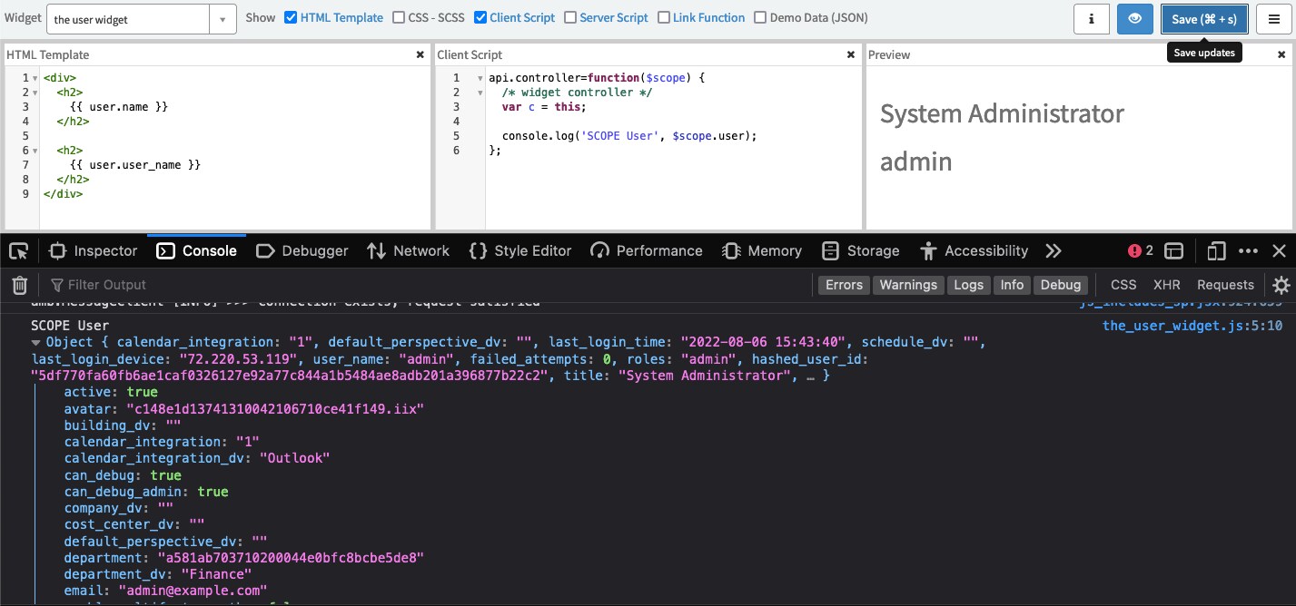
Task: Uncheck the Client Script checkbox
Action: [x=480, y=17]
